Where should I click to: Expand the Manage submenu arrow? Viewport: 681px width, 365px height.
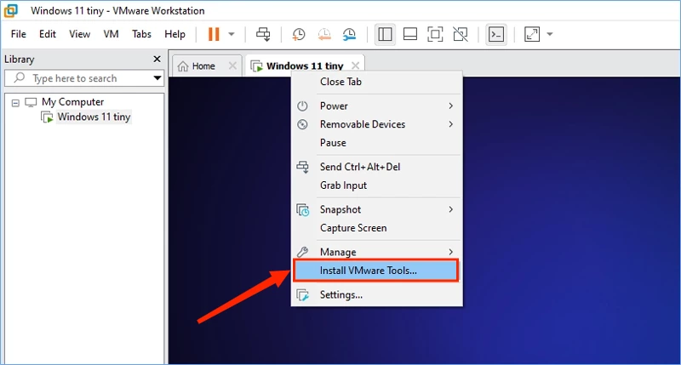[x=451, y=252]
